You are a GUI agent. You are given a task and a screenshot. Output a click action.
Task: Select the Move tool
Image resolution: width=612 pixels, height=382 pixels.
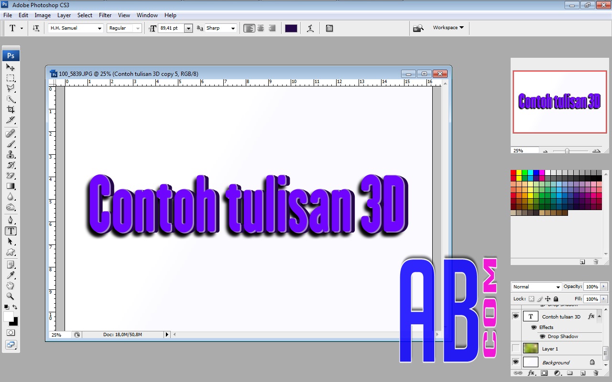[10, 67]
